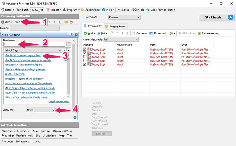This screenshot has height=146, width=236.
Task: Remove the New Name method with red X
Action: point(76,35)
